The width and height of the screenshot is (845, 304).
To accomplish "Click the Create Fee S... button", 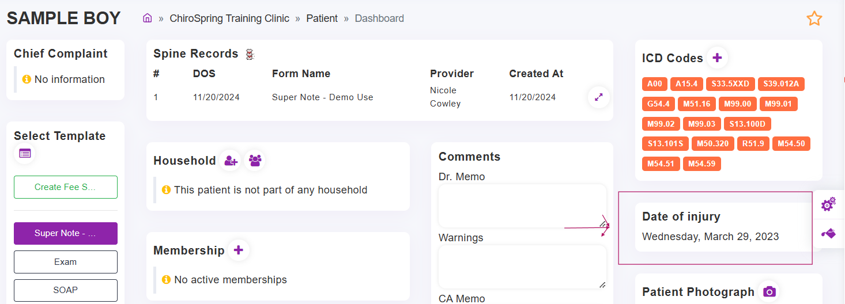I will point(66,187).
